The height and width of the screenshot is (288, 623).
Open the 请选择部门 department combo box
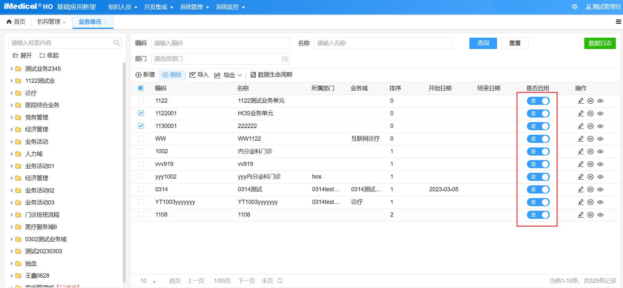pos(220,59)
